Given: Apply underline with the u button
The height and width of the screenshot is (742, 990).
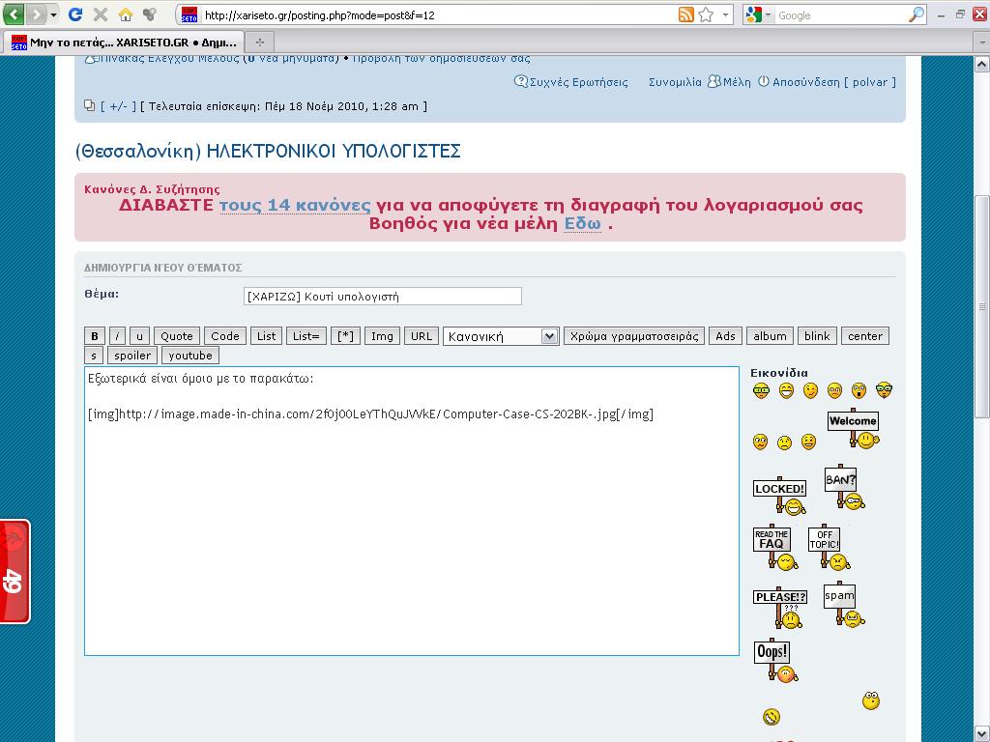Looking at the screenshot, I should (x=139, y=336).
